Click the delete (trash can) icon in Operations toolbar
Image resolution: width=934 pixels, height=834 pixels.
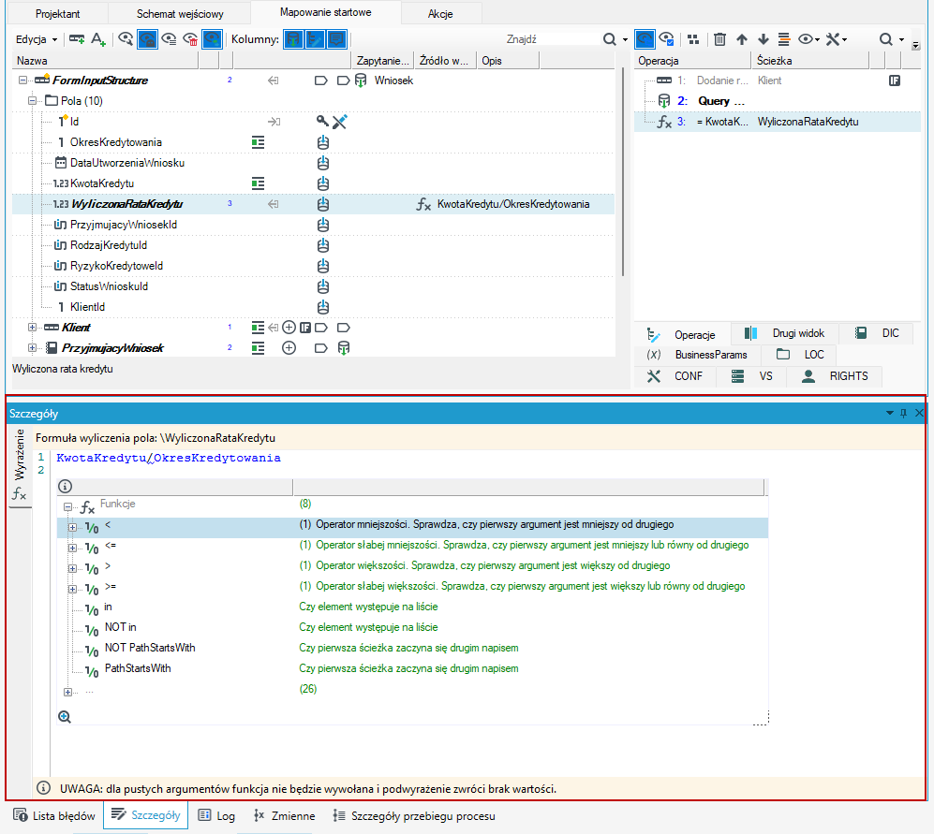click(x=719, y=39)
